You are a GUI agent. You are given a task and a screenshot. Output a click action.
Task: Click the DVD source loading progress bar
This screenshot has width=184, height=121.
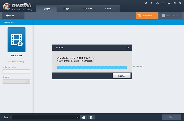92,67
